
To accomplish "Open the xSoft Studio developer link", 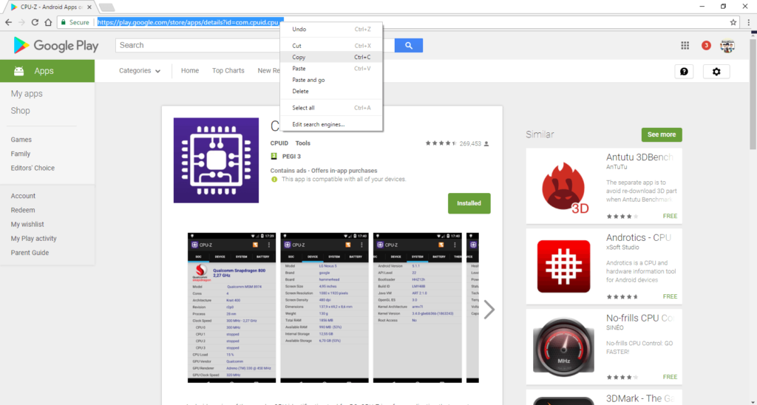I will point(622,247).
